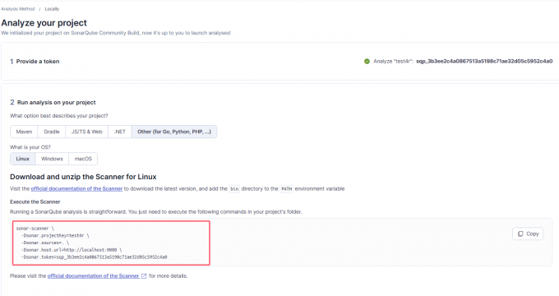Open official documentation of the Scanner link near download
Viewport: 559px width, 296px height.
tap(76, 188)
